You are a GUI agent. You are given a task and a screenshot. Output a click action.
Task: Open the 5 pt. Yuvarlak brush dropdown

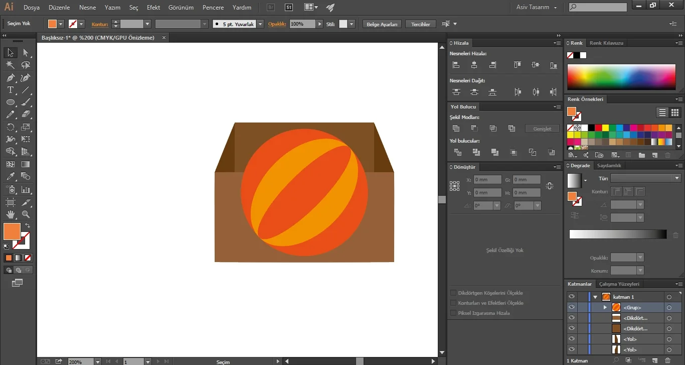click(260, 24)
